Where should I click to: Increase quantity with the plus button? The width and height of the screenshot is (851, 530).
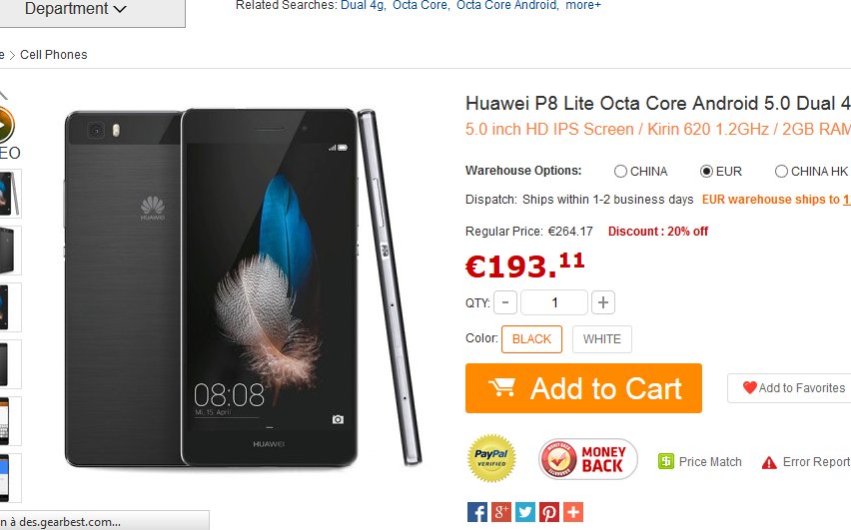click(603, 302)
